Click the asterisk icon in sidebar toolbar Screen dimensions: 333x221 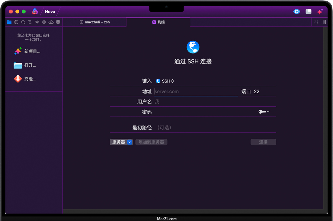coord(37,22)
